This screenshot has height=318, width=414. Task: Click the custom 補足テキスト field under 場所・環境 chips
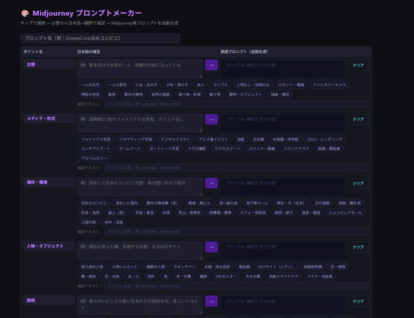click(x=236, y=231)
